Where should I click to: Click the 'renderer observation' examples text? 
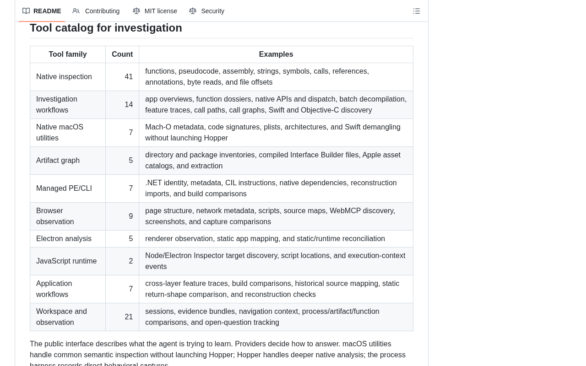coord(265,239)
